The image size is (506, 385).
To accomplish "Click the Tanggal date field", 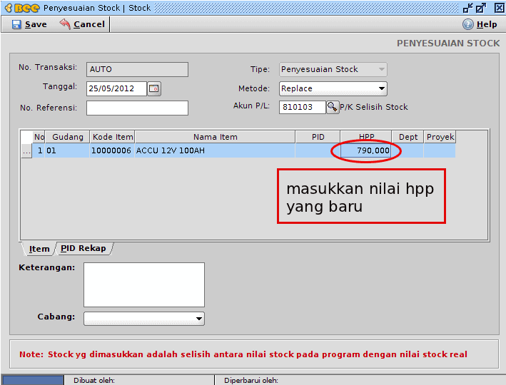I will click(116, 88).
